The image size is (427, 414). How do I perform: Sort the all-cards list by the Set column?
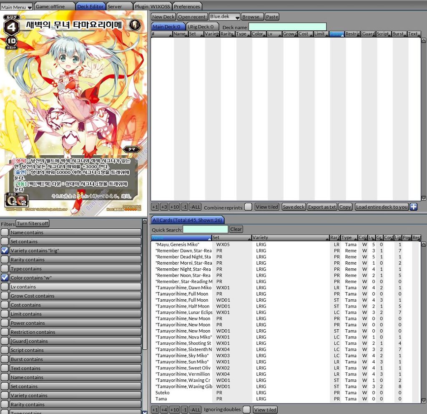pos(231,237)
